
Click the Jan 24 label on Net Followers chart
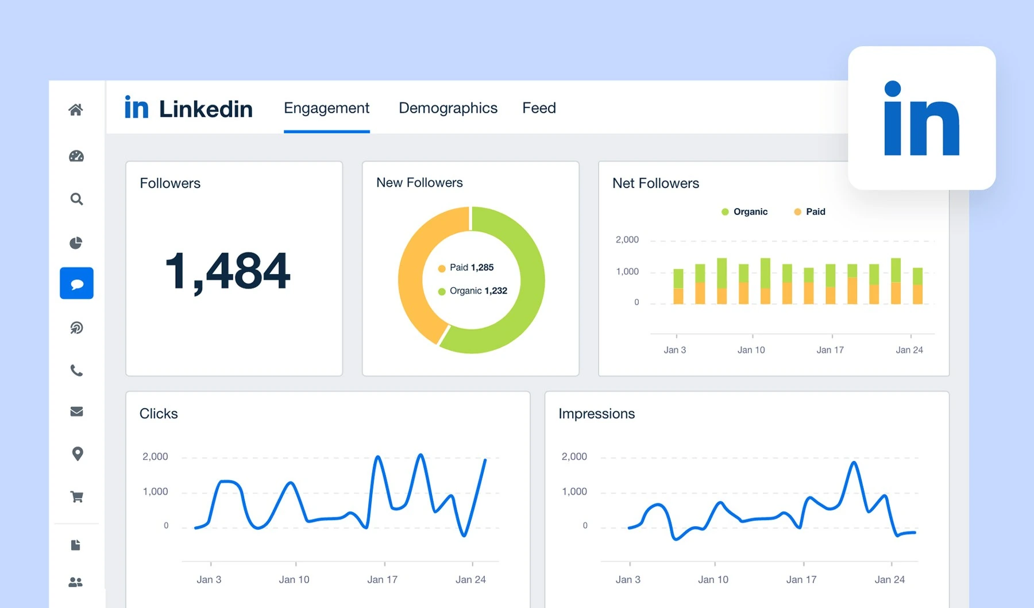(x=909, y=350)
